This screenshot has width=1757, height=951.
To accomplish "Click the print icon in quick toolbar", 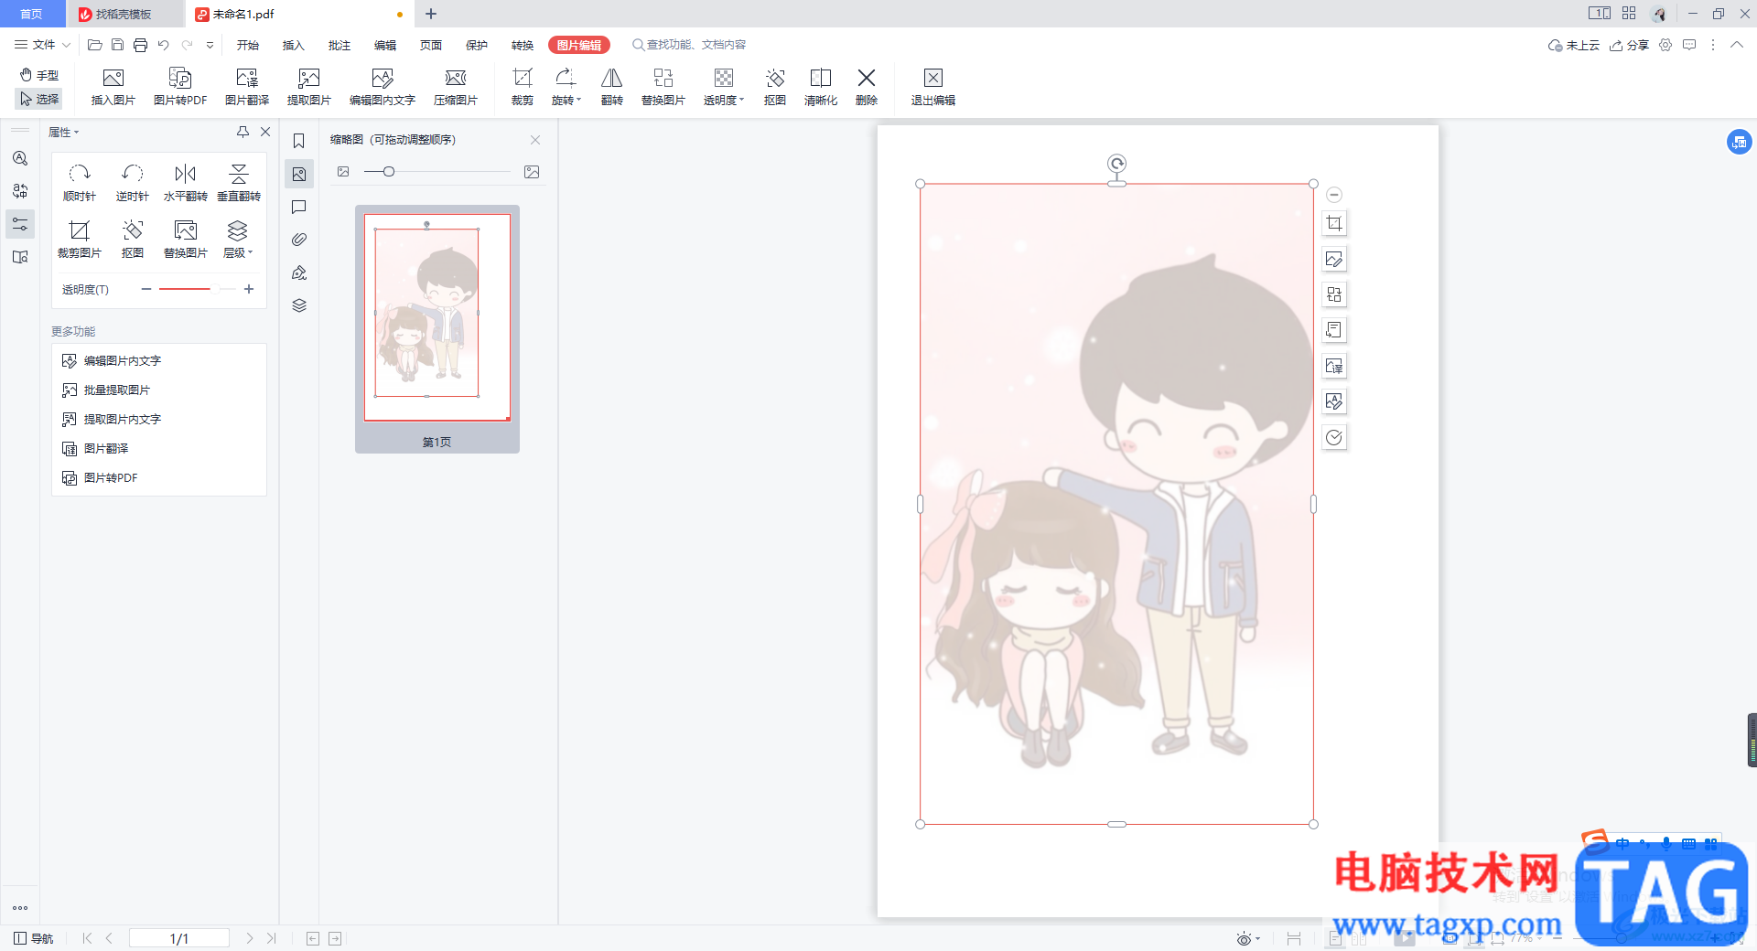I will (140, 45).
